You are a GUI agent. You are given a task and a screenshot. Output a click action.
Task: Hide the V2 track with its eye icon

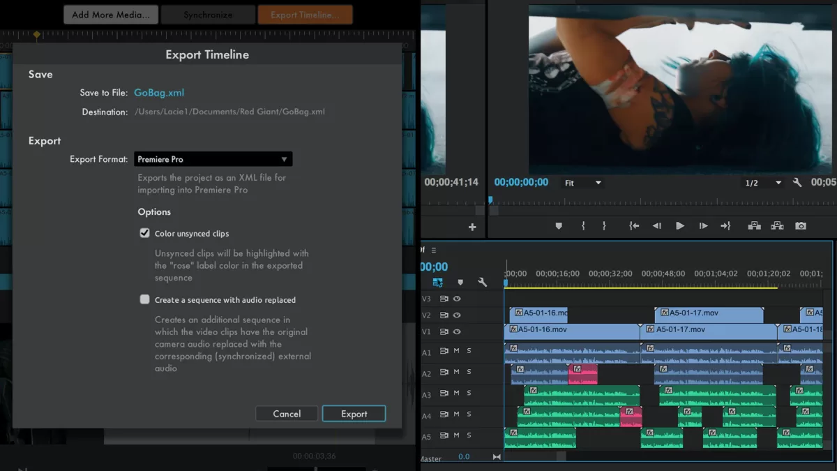[x=458, y=315]
